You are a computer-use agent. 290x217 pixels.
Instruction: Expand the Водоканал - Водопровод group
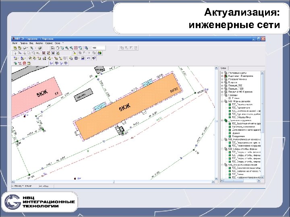222,76
